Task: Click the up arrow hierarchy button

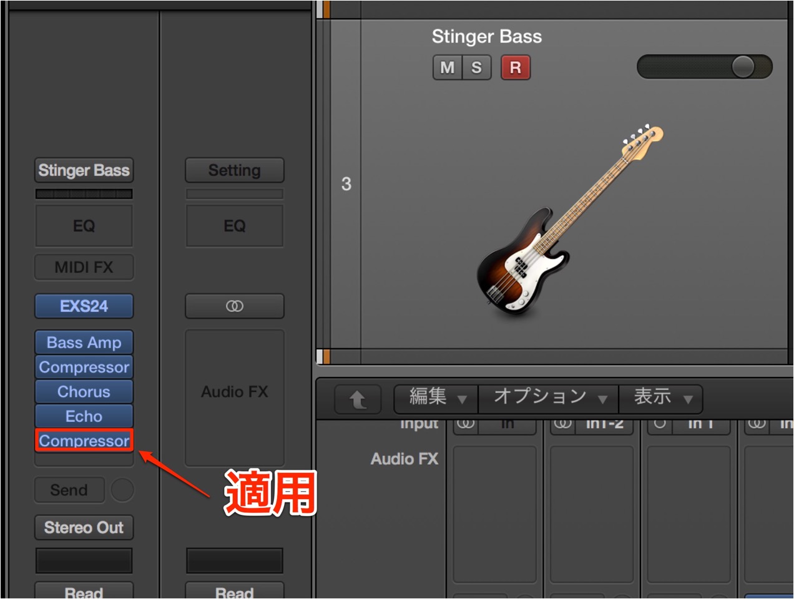Action: pyautogui.click(x=358, y=399)
